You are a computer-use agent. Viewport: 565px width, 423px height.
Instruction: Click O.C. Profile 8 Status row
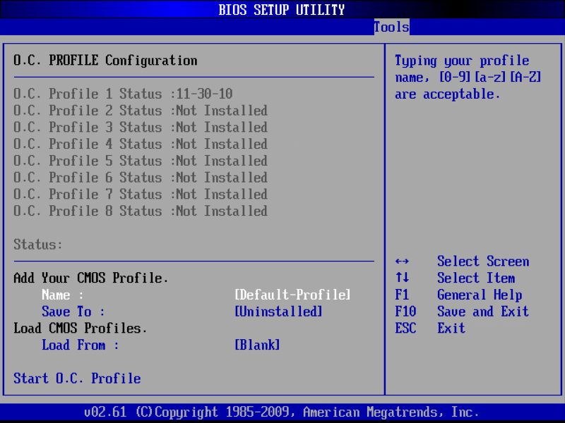[x=141, y=211]
